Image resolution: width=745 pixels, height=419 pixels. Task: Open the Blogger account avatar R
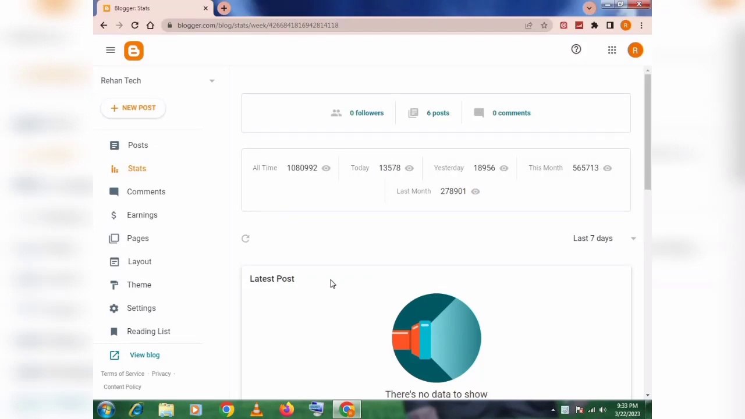(x=635, y=50)
